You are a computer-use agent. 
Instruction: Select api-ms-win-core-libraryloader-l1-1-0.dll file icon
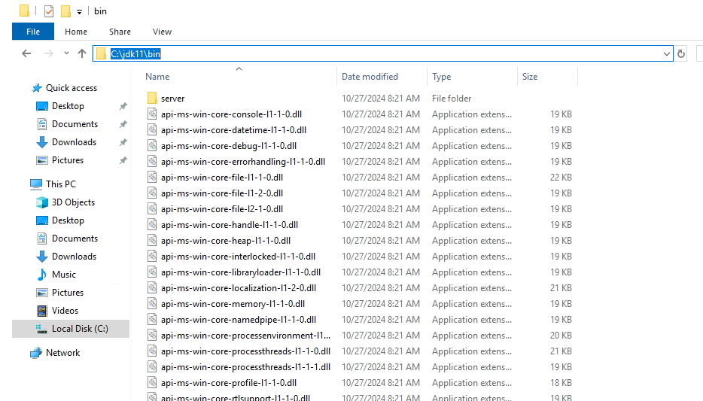point(153,272)
